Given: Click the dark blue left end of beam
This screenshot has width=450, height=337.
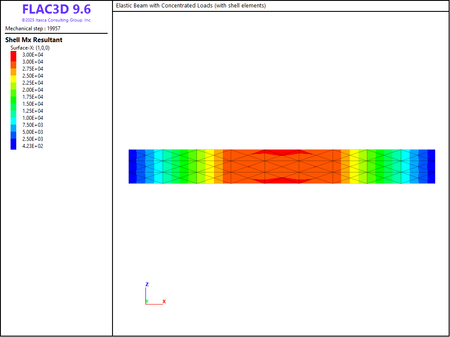Looking at the screenshot, I should (x=132, y=166).
